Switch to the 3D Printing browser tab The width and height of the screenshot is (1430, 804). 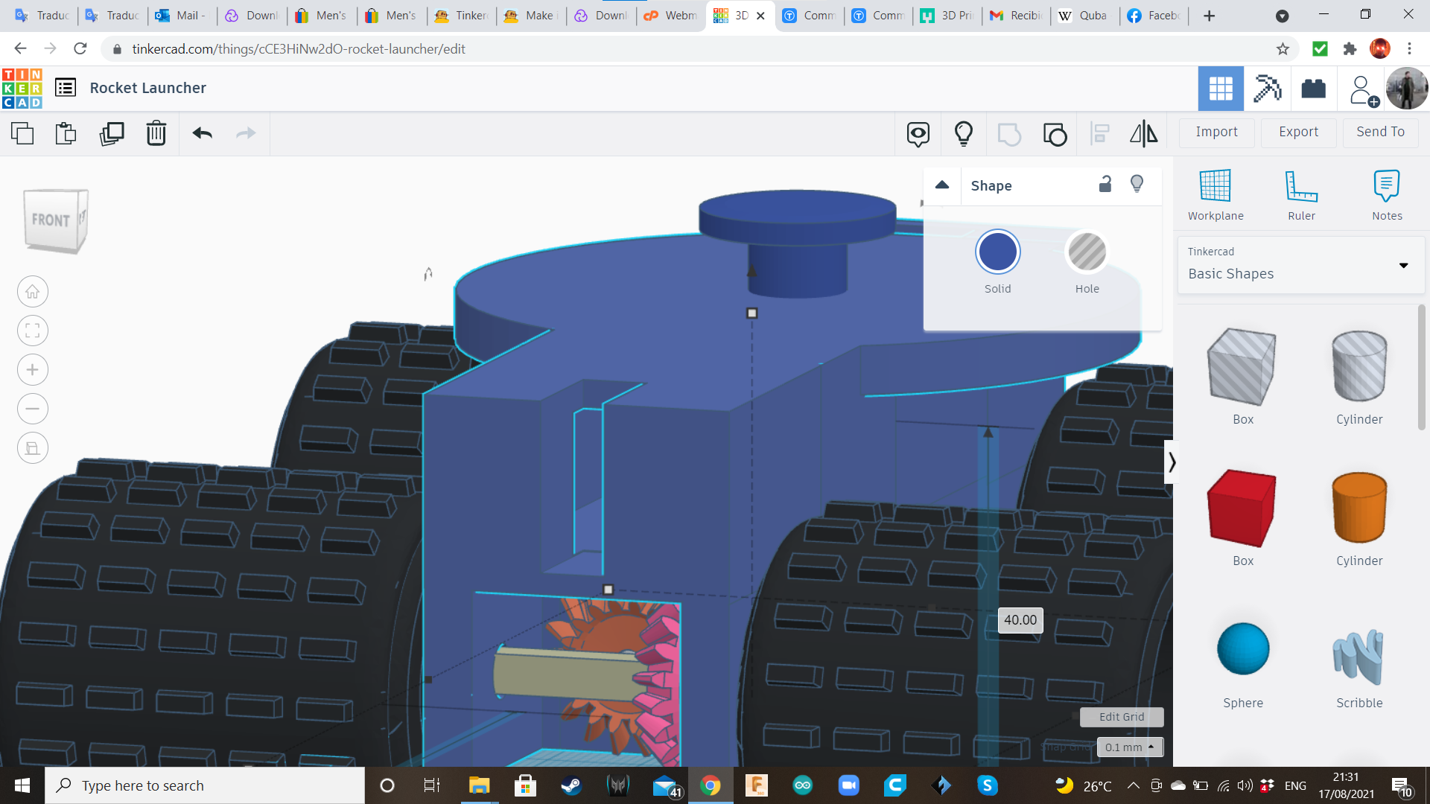click(x=947, y=15)
